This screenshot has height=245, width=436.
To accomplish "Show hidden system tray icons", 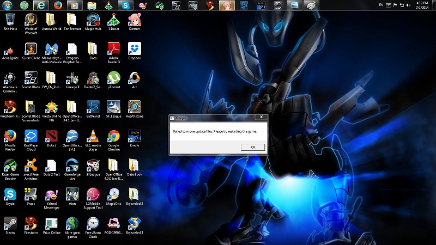I will pos(389,5).
